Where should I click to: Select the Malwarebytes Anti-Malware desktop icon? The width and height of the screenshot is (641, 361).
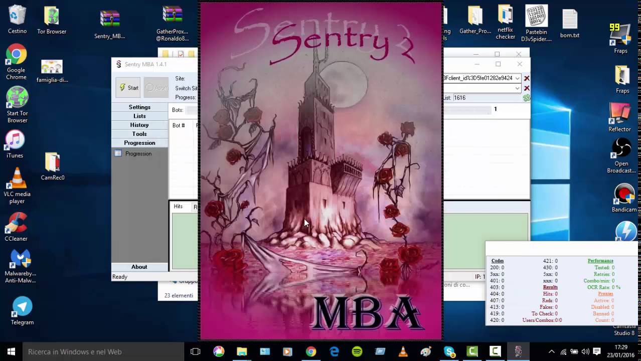[x=20, y=266]
